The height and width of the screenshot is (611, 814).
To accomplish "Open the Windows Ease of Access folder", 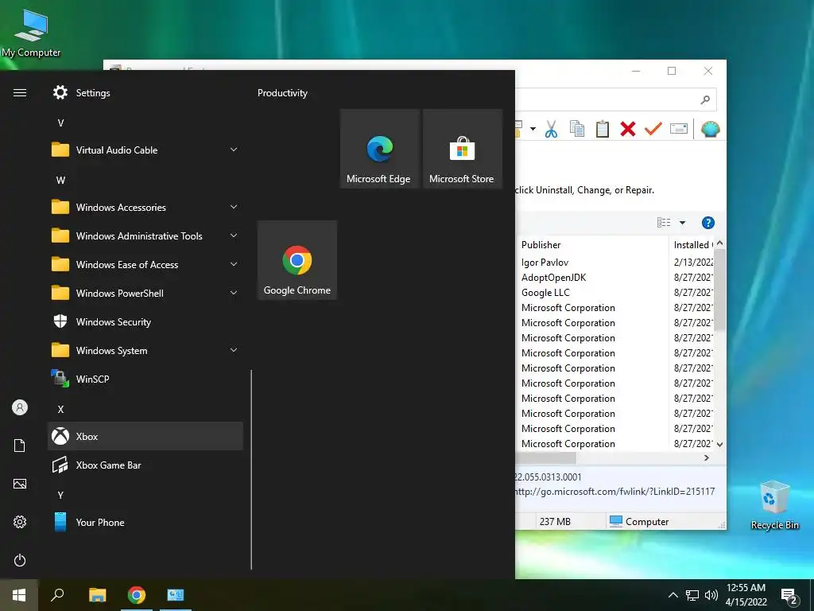I will [x=145, y=264].
